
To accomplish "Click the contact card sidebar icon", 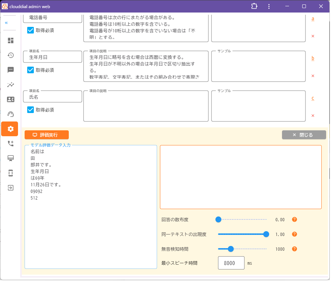I will click(11, 99).
